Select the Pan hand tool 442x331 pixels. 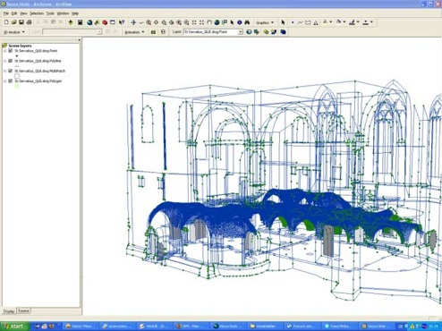coord(209,22)
